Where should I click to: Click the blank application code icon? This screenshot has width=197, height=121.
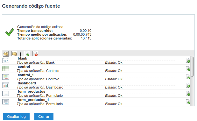(6, 60)
